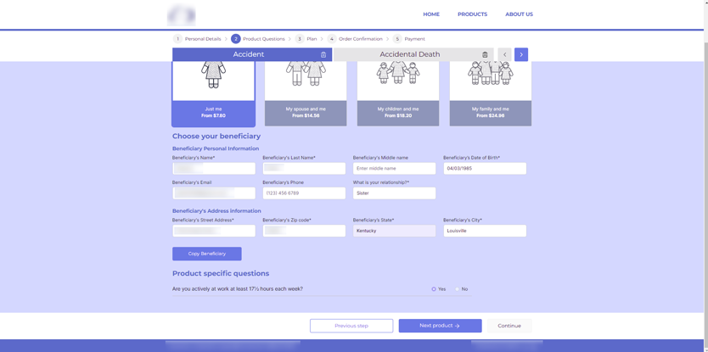Viewport: 708px width, 352px height.
Task: Delete the Accident product tab
Action: [323, 54]
